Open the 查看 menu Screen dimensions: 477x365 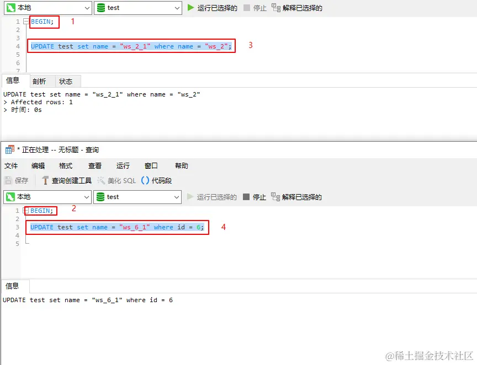pyautogui.click(x=95, y=165)
